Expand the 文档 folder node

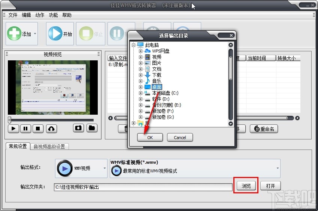[x=140, y=69]
